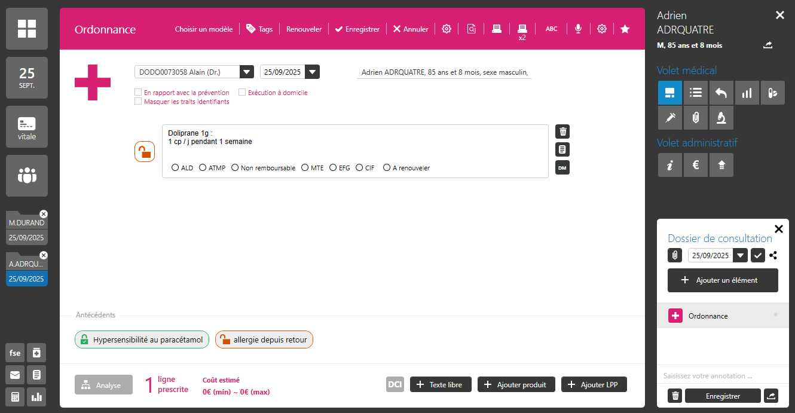Click the euro billing icon
This screenshot has width=795, height=413.
point(696,165)
